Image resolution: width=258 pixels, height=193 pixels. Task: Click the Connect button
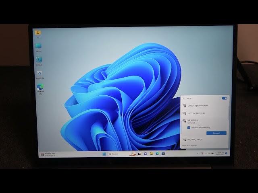pyautogui.click(x=216, y=133)
